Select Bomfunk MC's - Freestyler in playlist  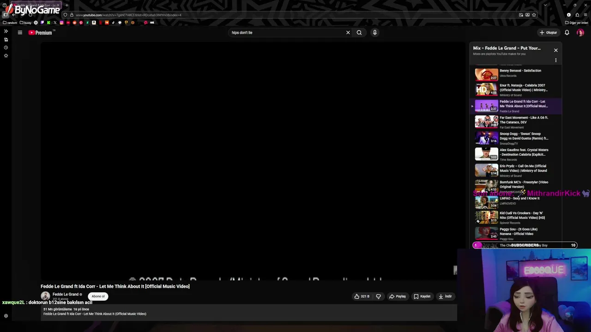pyautogui.click(x=516, y=186)
